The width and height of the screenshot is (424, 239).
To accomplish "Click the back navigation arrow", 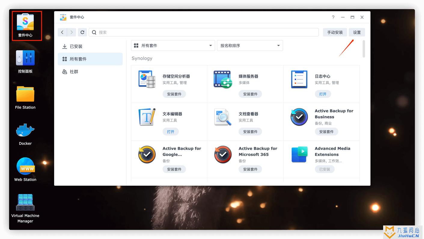I will 62,32.
